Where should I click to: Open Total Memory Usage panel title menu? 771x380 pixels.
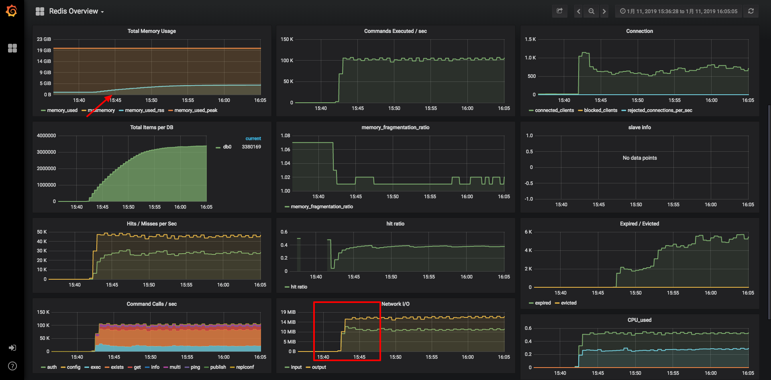pyautogui.click(x=152, y=31)
